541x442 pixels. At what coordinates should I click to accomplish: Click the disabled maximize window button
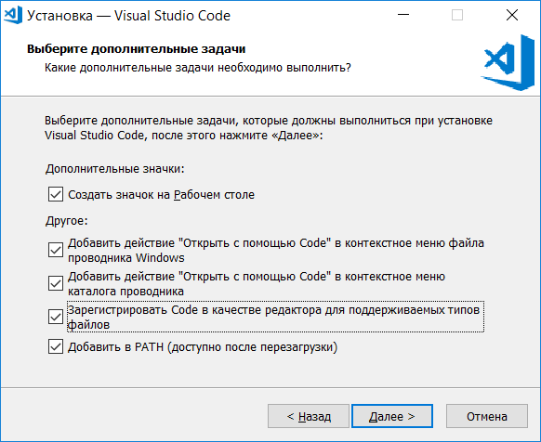(x=457, y=15)
